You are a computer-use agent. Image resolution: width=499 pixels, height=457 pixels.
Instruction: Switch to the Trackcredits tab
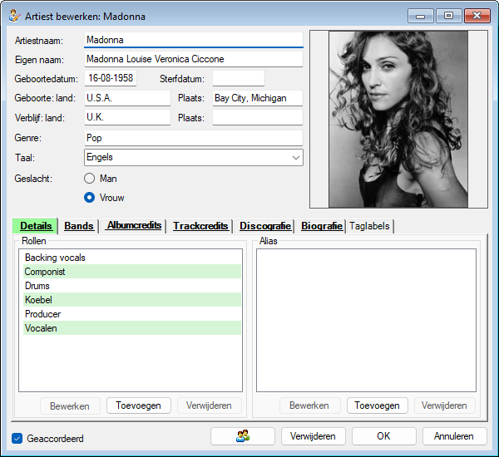click(200, 226)
